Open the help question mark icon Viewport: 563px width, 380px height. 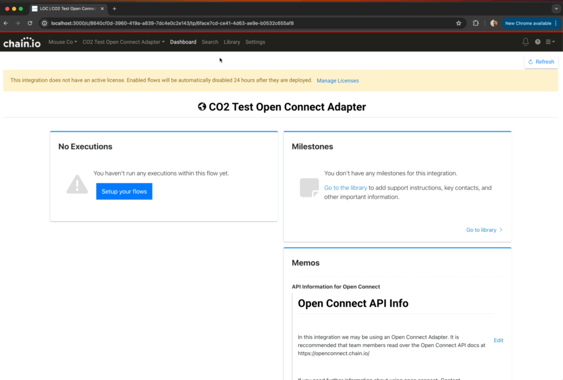[537, 42]
